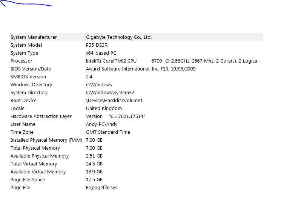
Task: Click the E:\pagefile.sys value
Action: [x=101, y=188]
